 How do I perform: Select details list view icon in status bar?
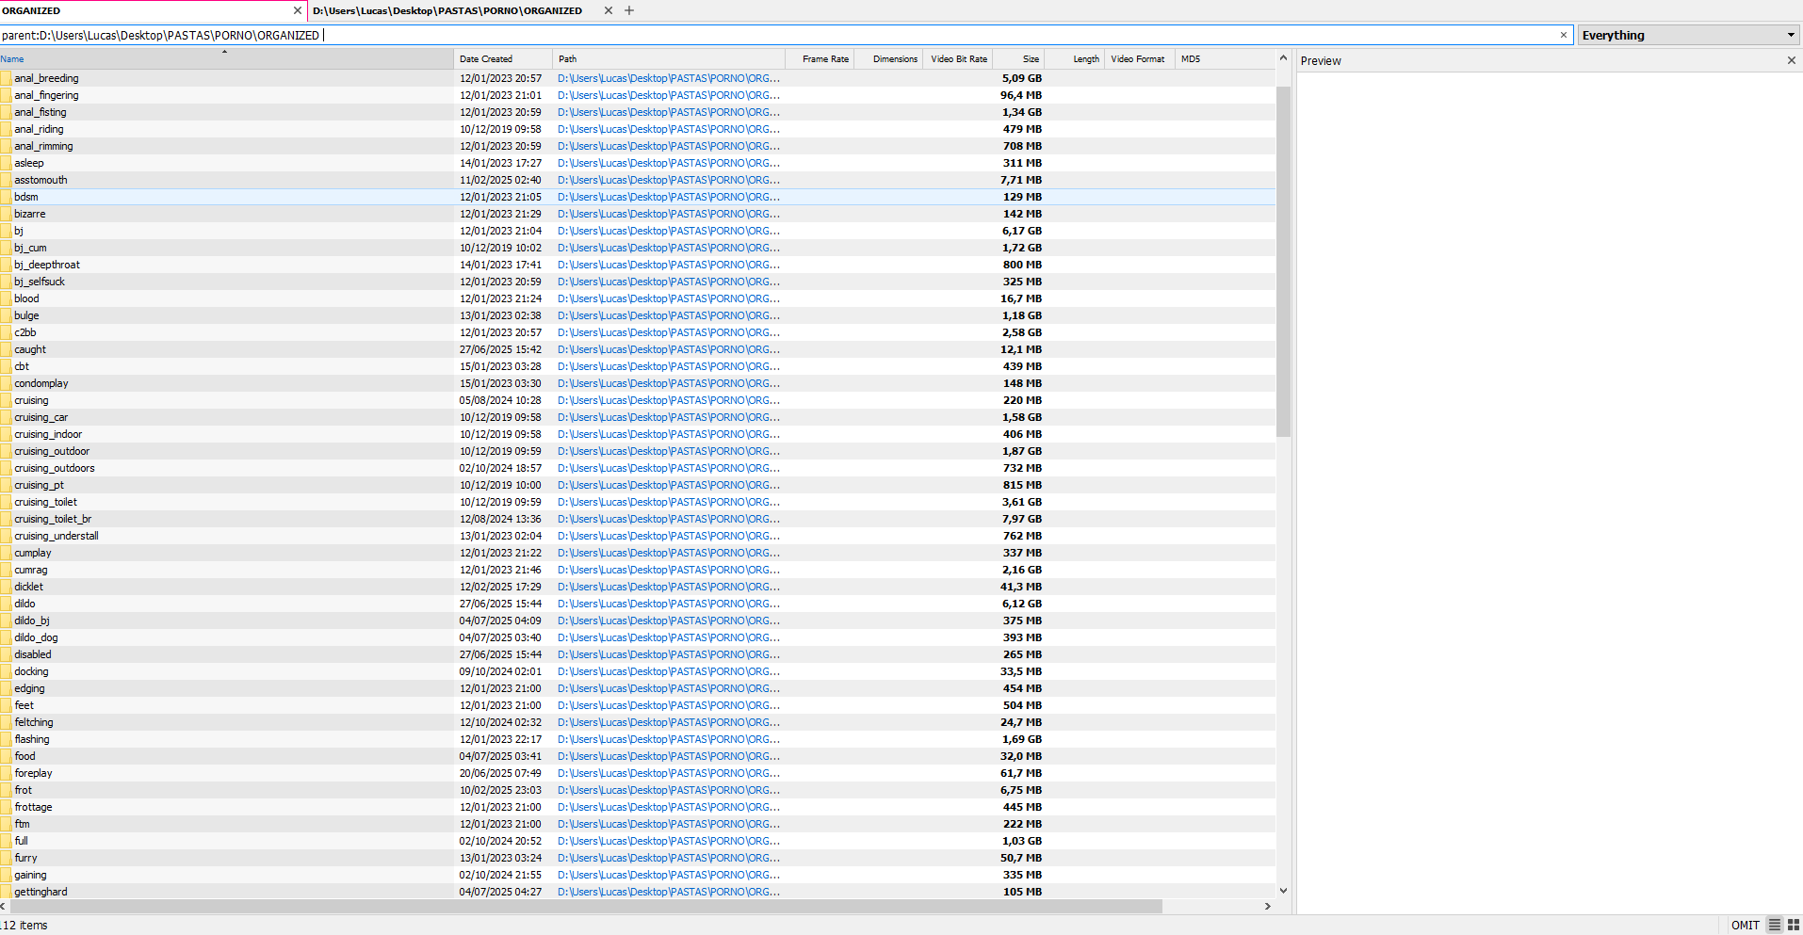pos(1774,925)
